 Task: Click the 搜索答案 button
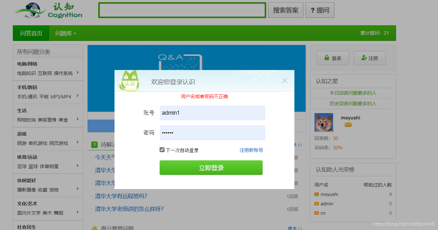(x=286, y=10)
